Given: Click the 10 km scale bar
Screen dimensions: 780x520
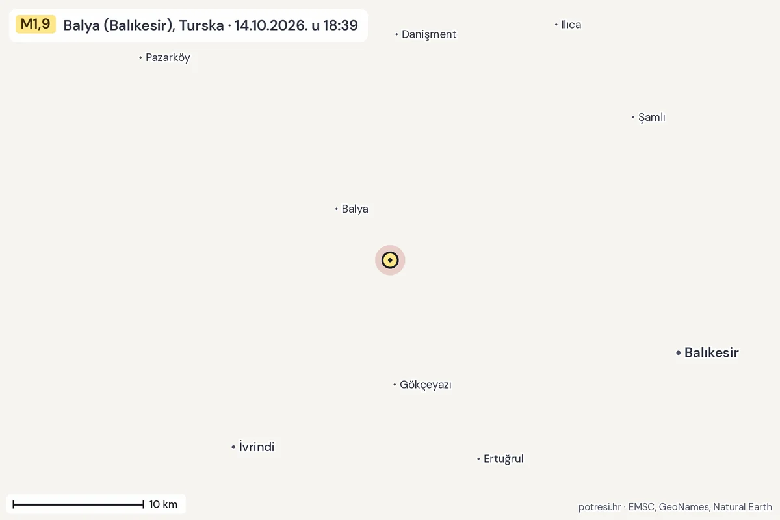Looking at the screenshot, I should pos(78,504).
